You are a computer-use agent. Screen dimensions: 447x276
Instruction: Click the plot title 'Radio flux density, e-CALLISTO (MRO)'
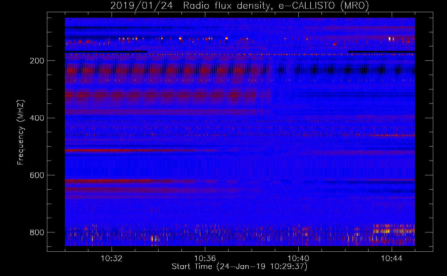[276, 6]
